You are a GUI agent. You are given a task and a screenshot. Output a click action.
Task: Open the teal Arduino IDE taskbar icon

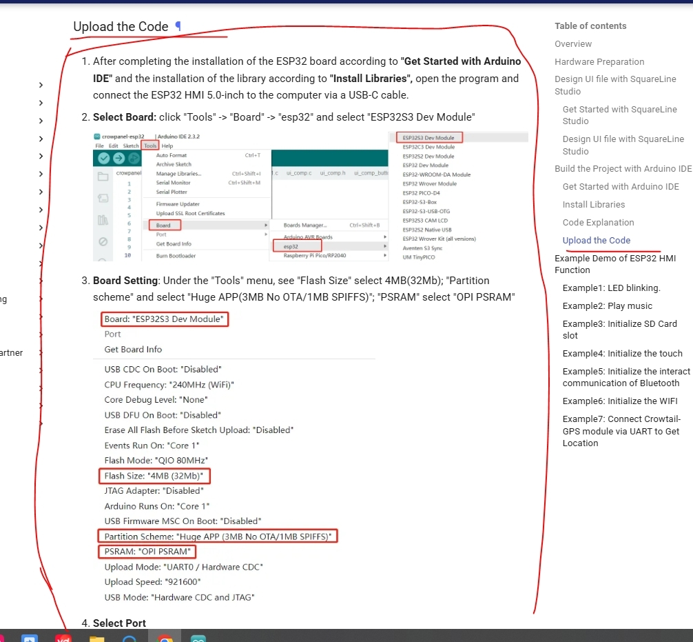tap(198, 638)
